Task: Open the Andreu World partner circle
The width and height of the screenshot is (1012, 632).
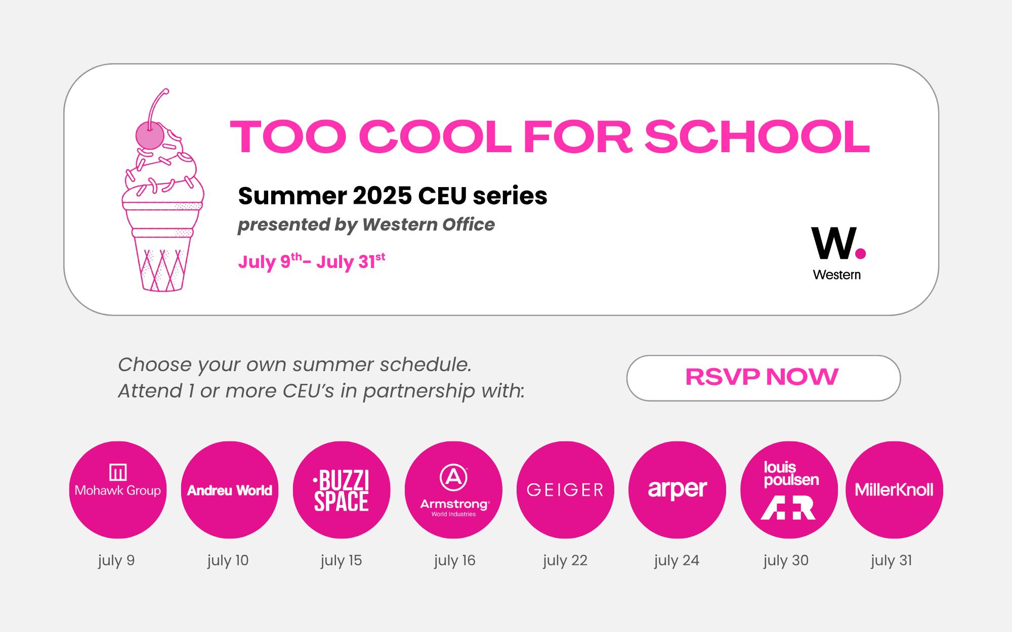Action: (x=230, y=489)
